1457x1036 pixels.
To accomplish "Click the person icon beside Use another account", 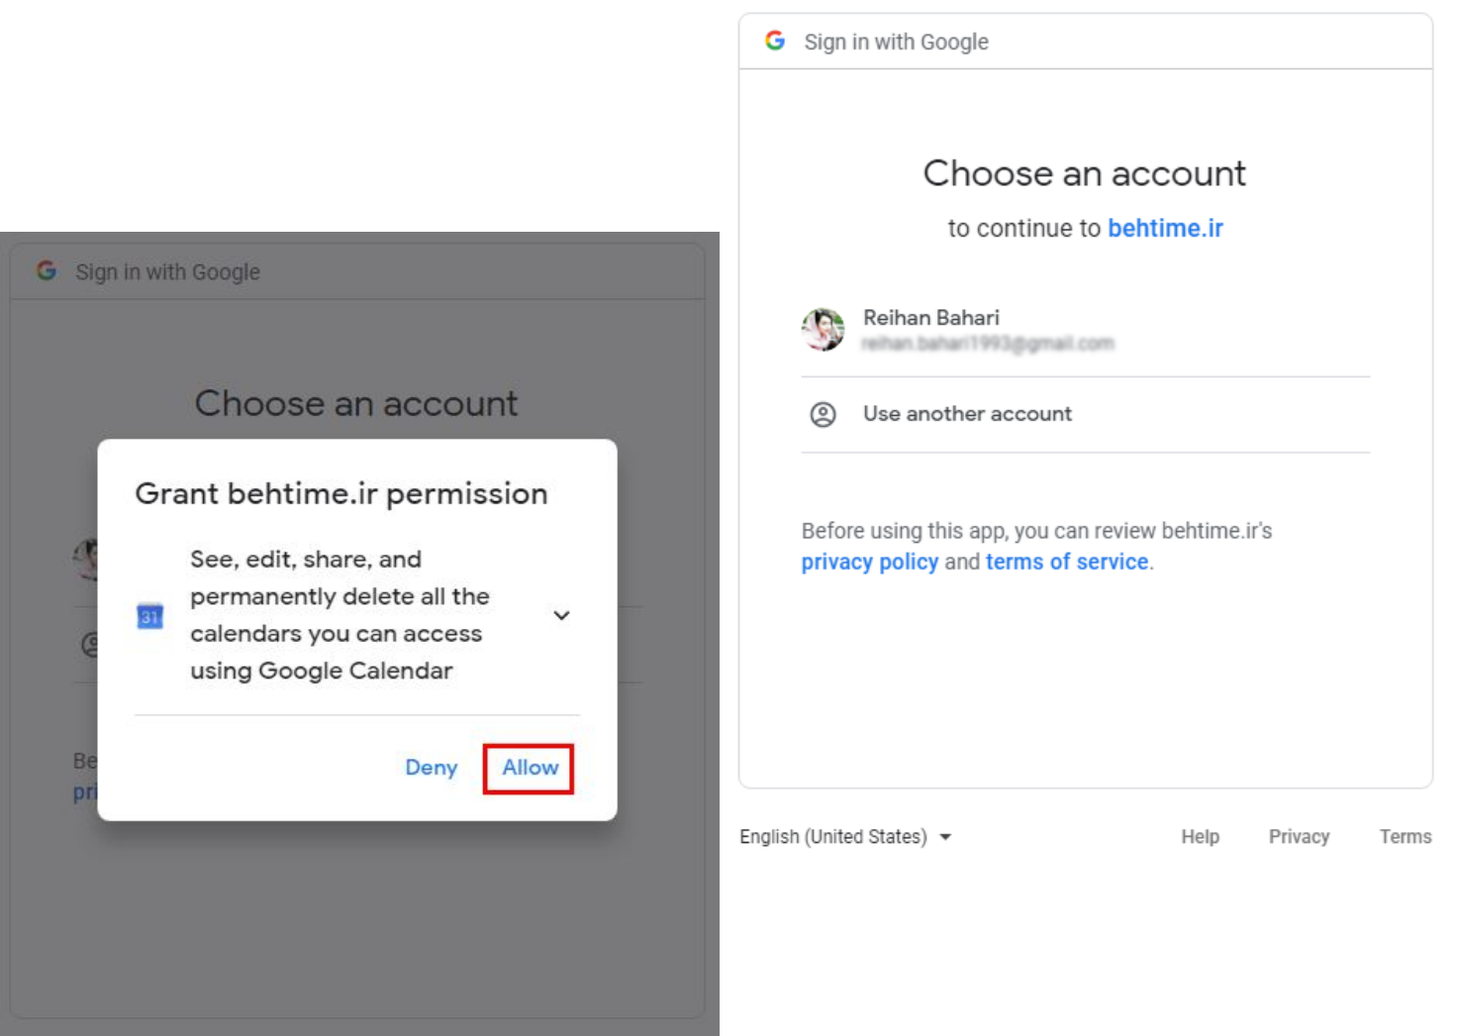I will (823, 414).
